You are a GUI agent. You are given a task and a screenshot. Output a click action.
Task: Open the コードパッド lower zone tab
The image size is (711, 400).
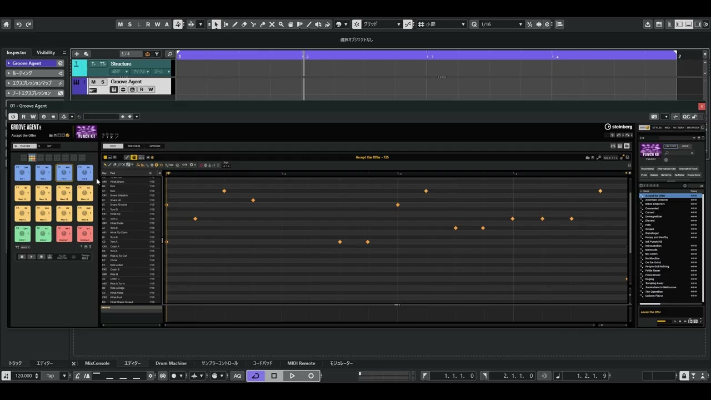click(x=263, y=363)
